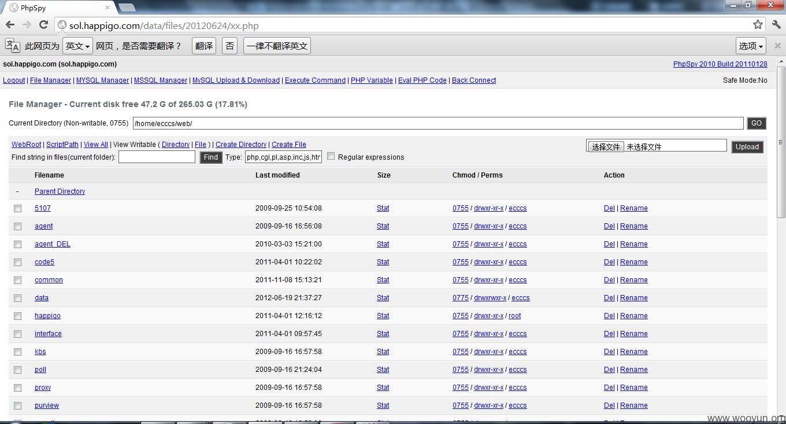This screenshot has height=424, width=786.
Task: Open the ScriptPath link
Action: pyautogui.click(x=62, y=145)
